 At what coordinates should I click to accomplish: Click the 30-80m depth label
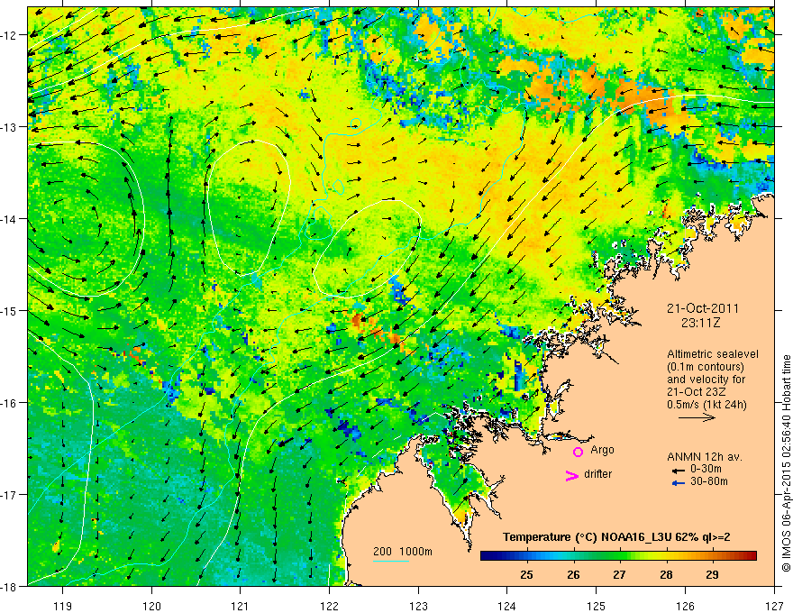point(709,481)
